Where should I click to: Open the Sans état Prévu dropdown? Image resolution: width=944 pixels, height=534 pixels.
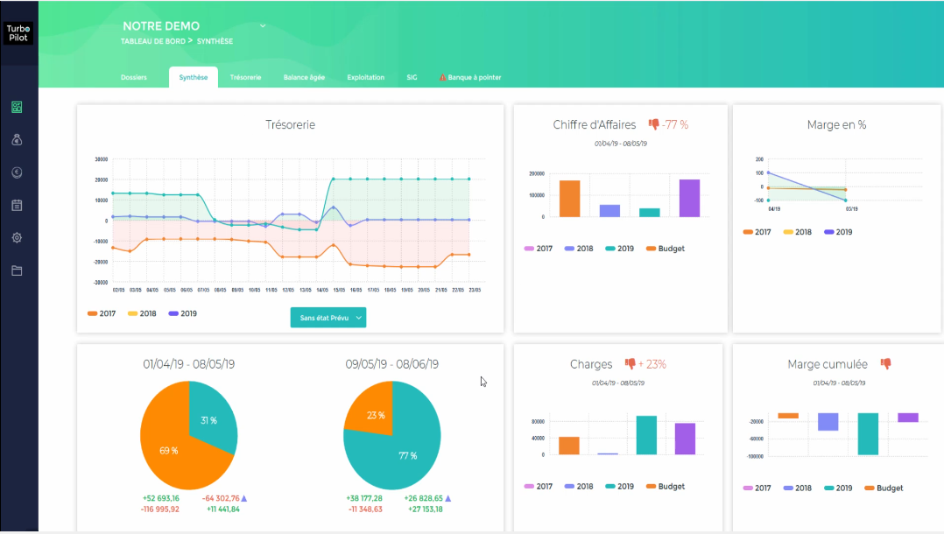[328, 318]
